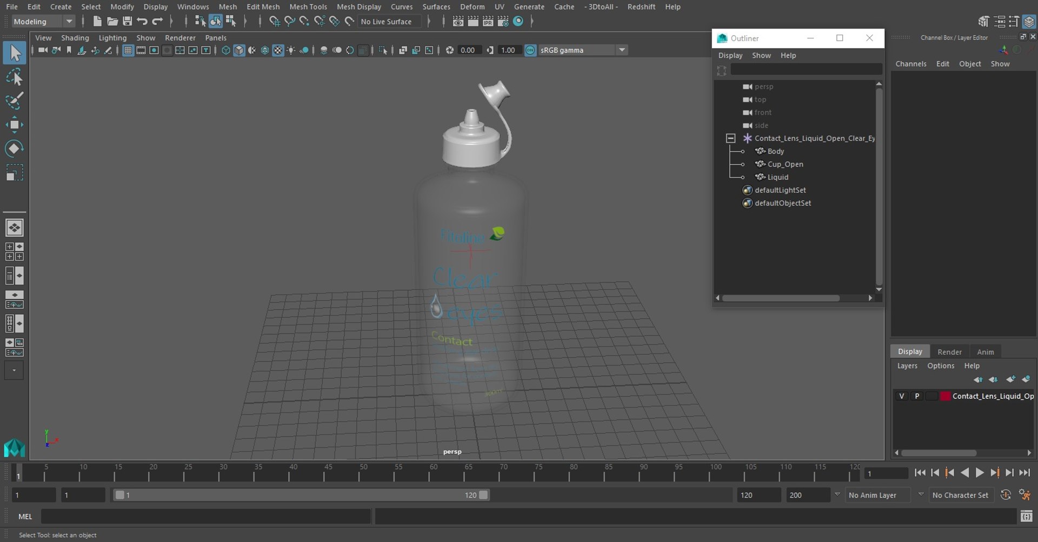Switch to the Render layer tab

pos(949,352)
